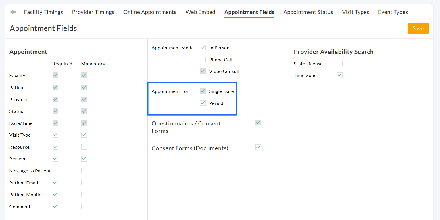Image resolution: width=440 pixels, height=220 pixels.
Task: Enable the State License checkbox
Action: coord(339,63)
